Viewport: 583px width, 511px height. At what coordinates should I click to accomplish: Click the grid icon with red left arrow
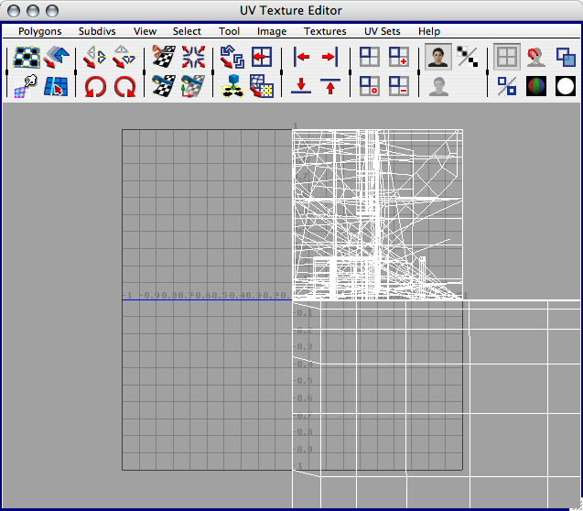point(262,57)
